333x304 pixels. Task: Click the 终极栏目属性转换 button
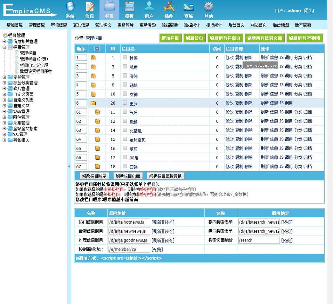[165, 176]
